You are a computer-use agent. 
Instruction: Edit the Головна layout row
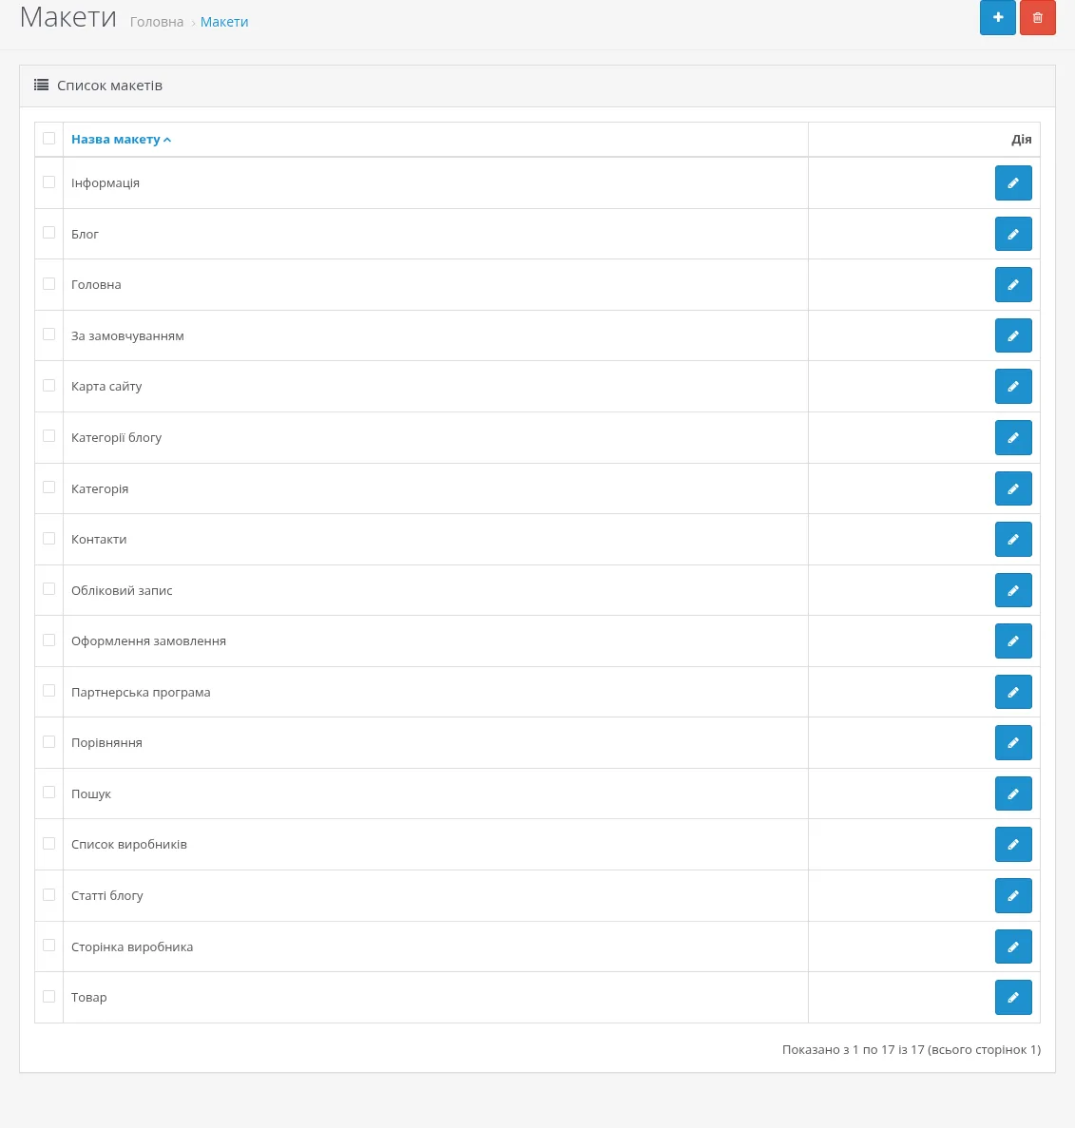point(1013,285)
